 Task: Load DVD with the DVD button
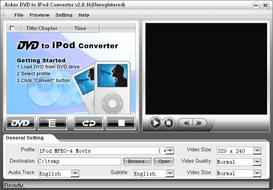pos(21,123)
